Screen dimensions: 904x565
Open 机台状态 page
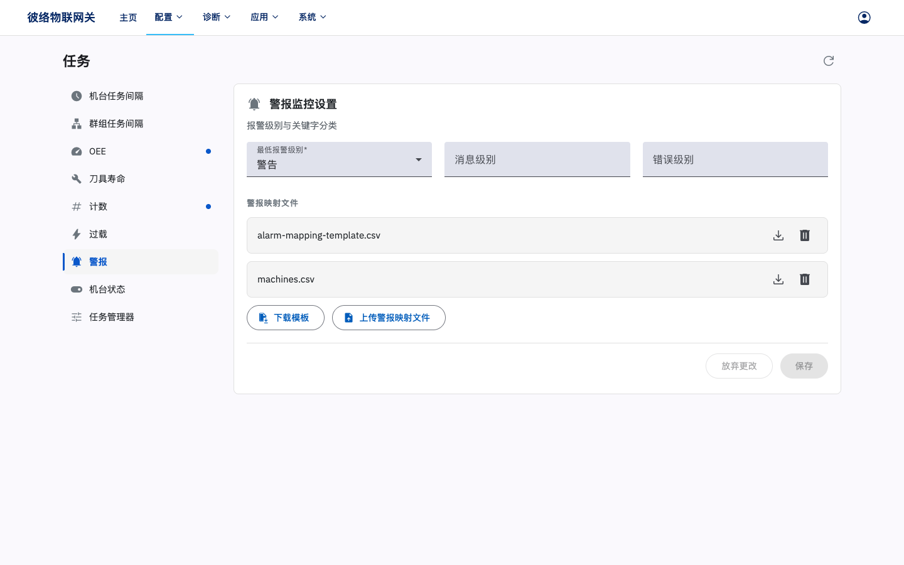tap(141, 289)
